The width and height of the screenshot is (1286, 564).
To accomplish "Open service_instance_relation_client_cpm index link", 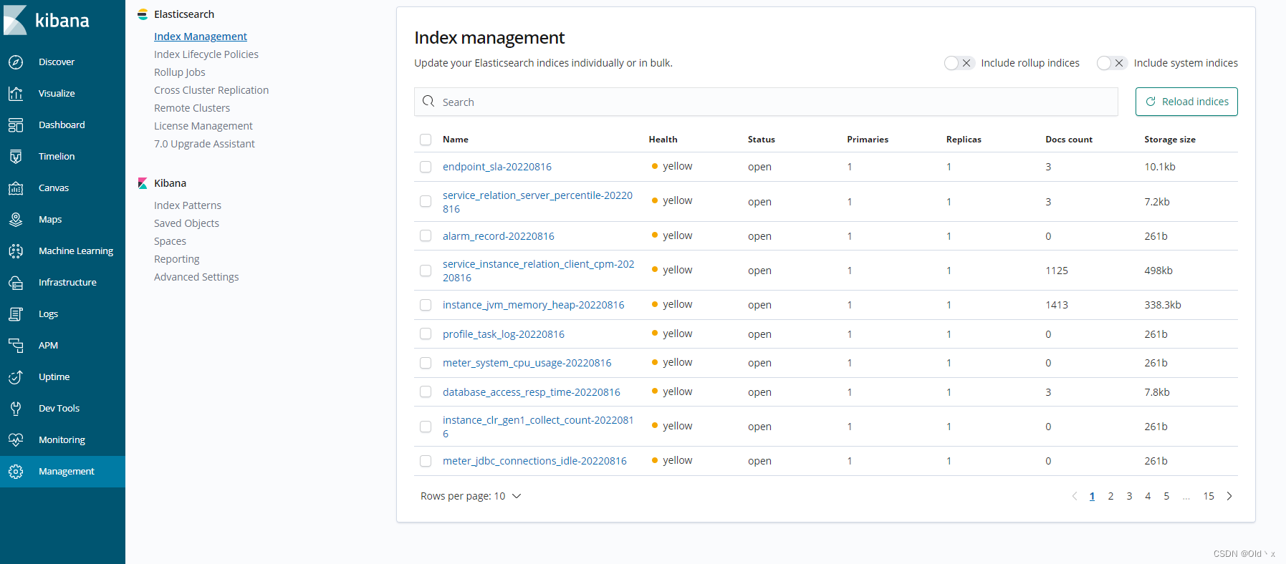I will [539, 271].
